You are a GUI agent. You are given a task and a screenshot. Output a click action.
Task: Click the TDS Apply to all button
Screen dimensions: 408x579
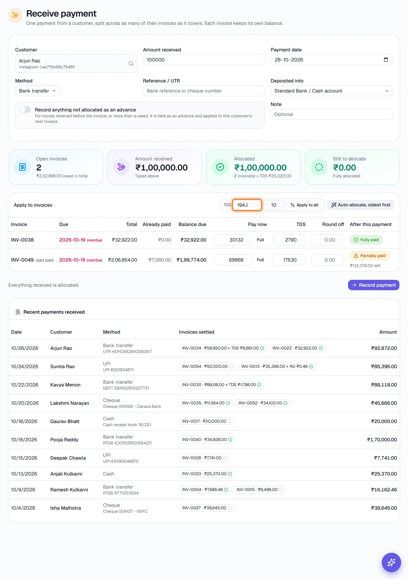pyautogui.click(x=305, y=205)
